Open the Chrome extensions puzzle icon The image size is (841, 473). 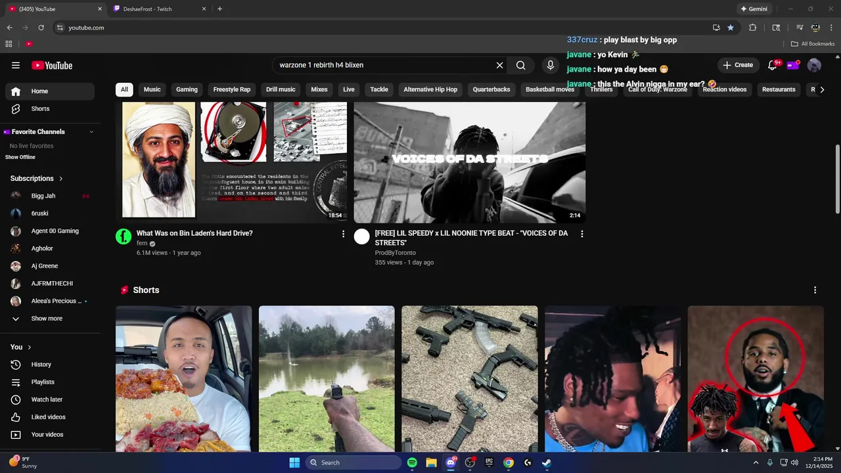[x=753, y=28]
